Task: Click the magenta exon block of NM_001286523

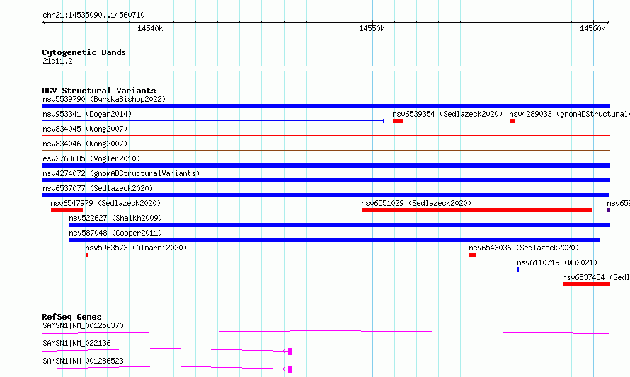Action: point(290,369)
